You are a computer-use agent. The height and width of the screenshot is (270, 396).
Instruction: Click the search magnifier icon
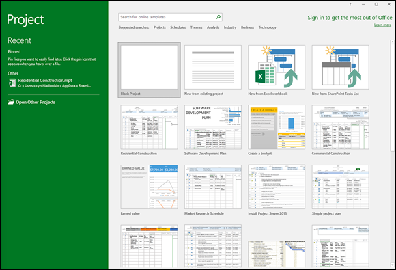[218, 17]
